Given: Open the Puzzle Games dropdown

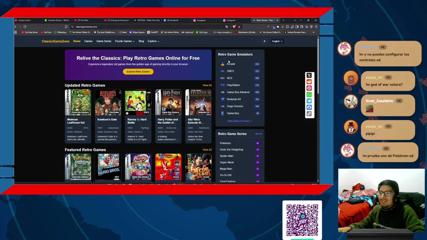Looking at the screenshot, I should coord(125,41).
